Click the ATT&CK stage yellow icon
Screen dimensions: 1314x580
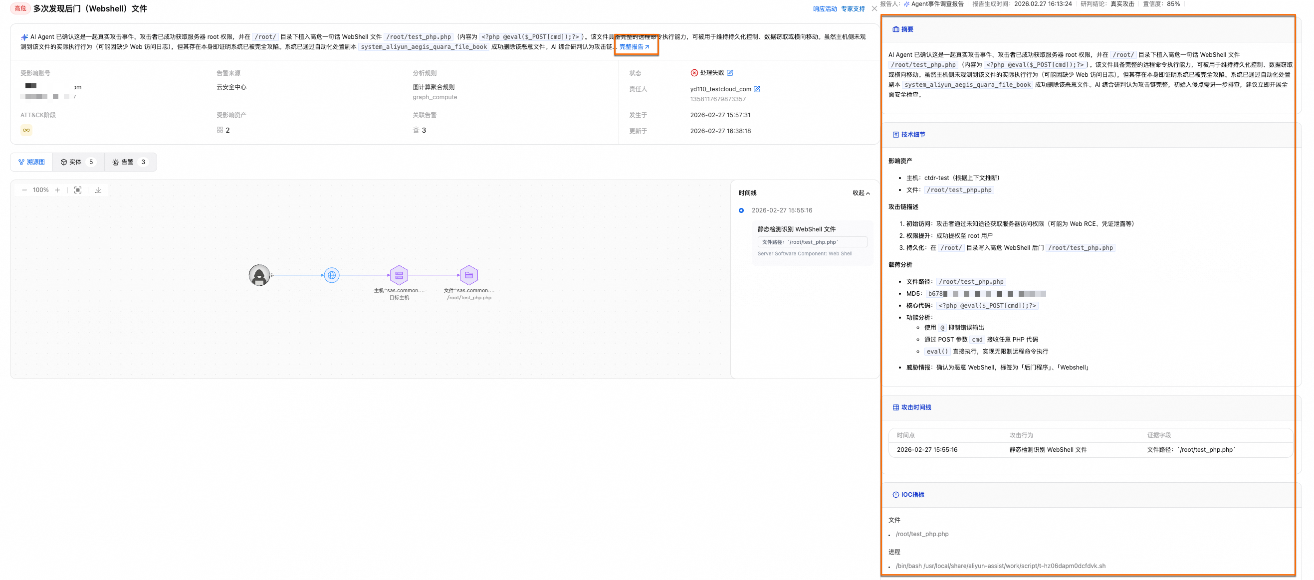[x=26, y=130]
